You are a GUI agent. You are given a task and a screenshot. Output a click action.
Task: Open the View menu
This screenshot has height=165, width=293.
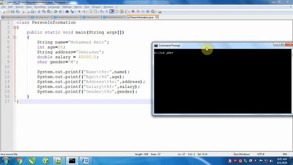tap(28, 7)
